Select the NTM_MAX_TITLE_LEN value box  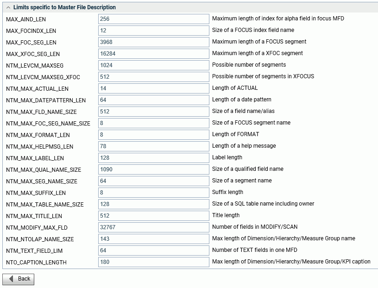point(154,216)
